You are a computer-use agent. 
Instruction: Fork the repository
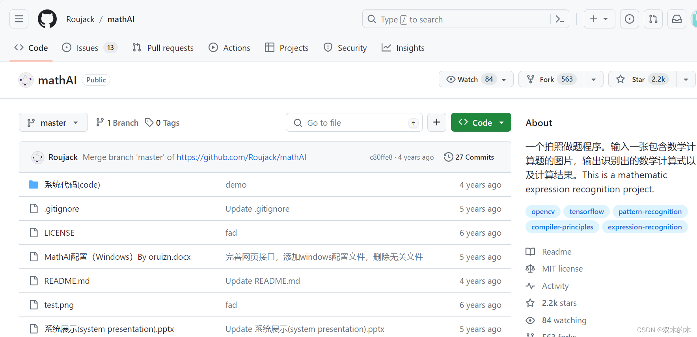551,79
